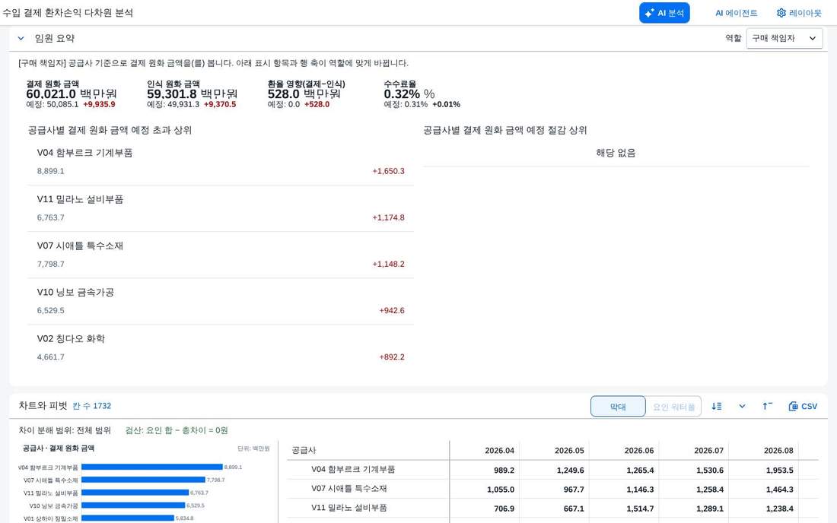Click the chart title 공급사 · 결제 원화 금액

tap(58, 449)
